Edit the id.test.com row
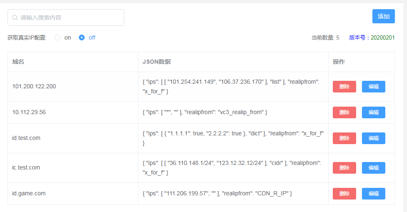 click(x=374, y=138)
